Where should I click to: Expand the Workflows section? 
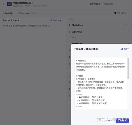tap(70, 32)
